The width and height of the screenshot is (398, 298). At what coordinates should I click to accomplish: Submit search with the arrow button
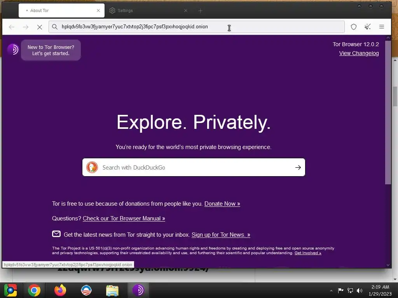point(298,167)
